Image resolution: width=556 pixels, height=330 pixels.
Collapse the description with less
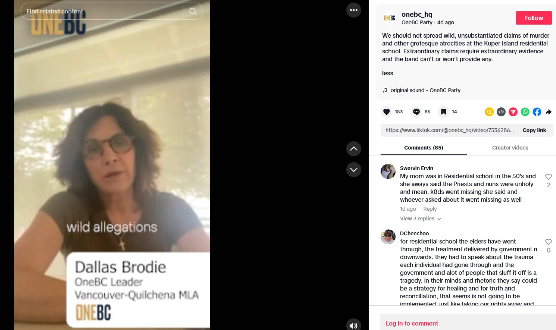point(387,73)
